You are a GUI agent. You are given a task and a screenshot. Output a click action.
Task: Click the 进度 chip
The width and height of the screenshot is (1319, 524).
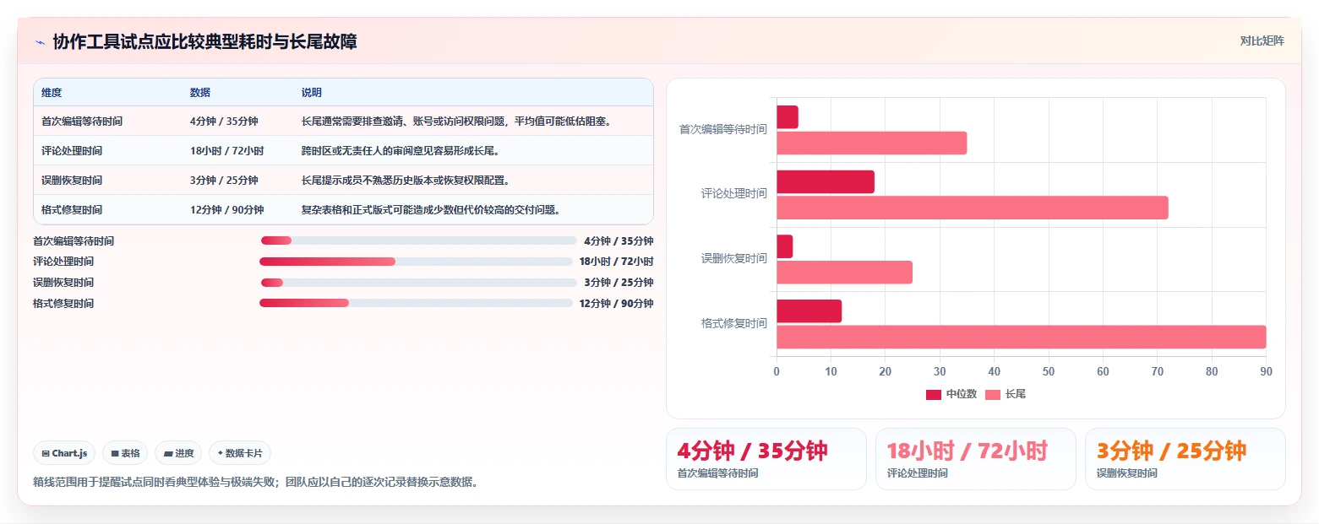(x=178, y=453)
